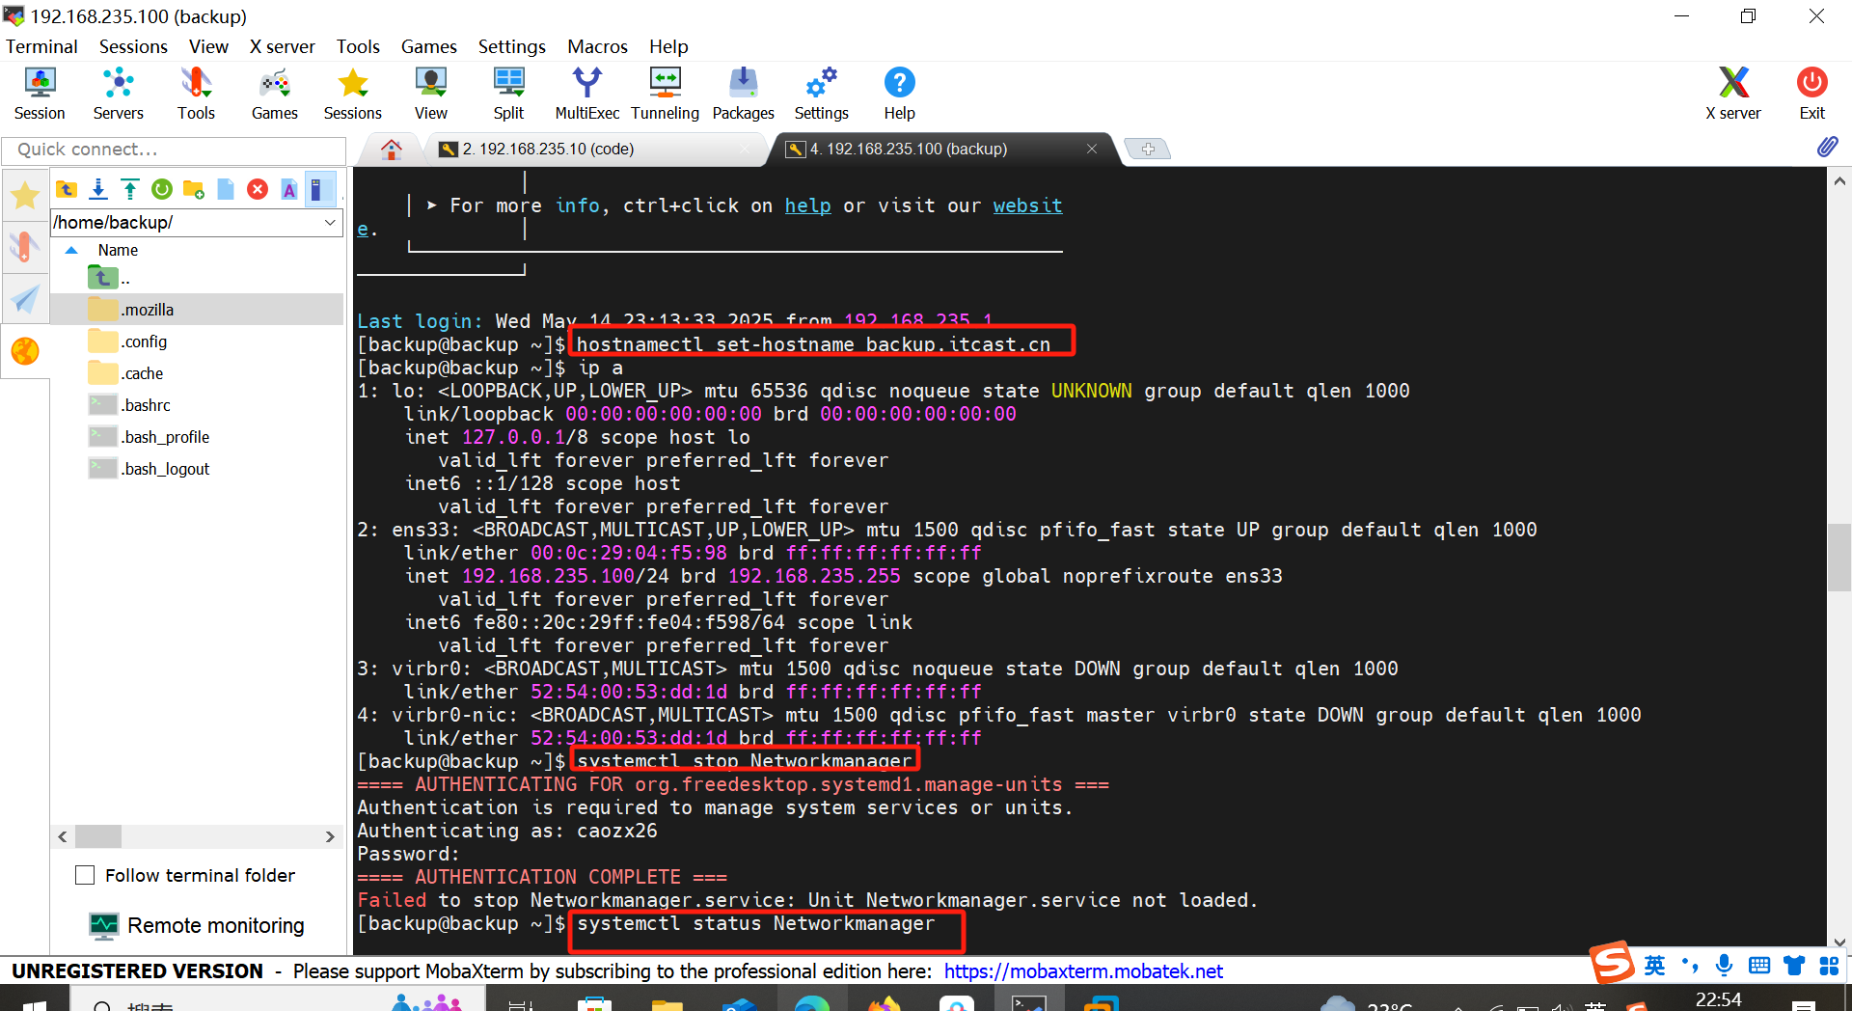This screenshot has width=1852, height=1011.
Task: Split the terminal view
Action: (508, 94)
